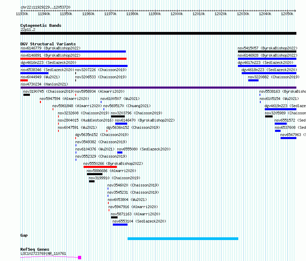Click the nsv6538346 (Sedlazeck2020) variant label
This screenshot has height=261, width=306.
tap(47, 70)
